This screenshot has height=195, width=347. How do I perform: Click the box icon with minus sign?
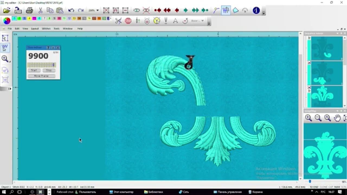(125, 11)
